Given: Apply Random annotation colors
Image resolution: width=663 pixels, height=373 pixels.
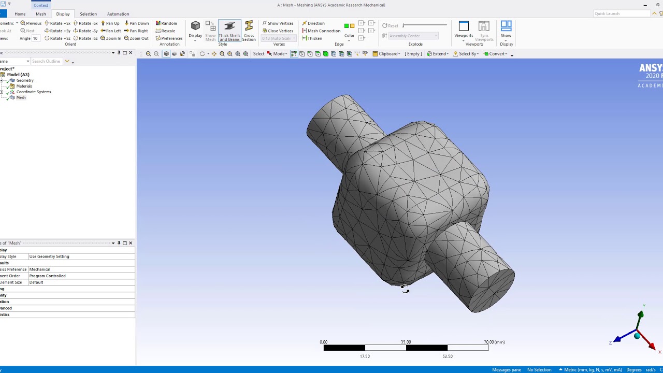Looking at the screenshot, I should coord(166,23).
